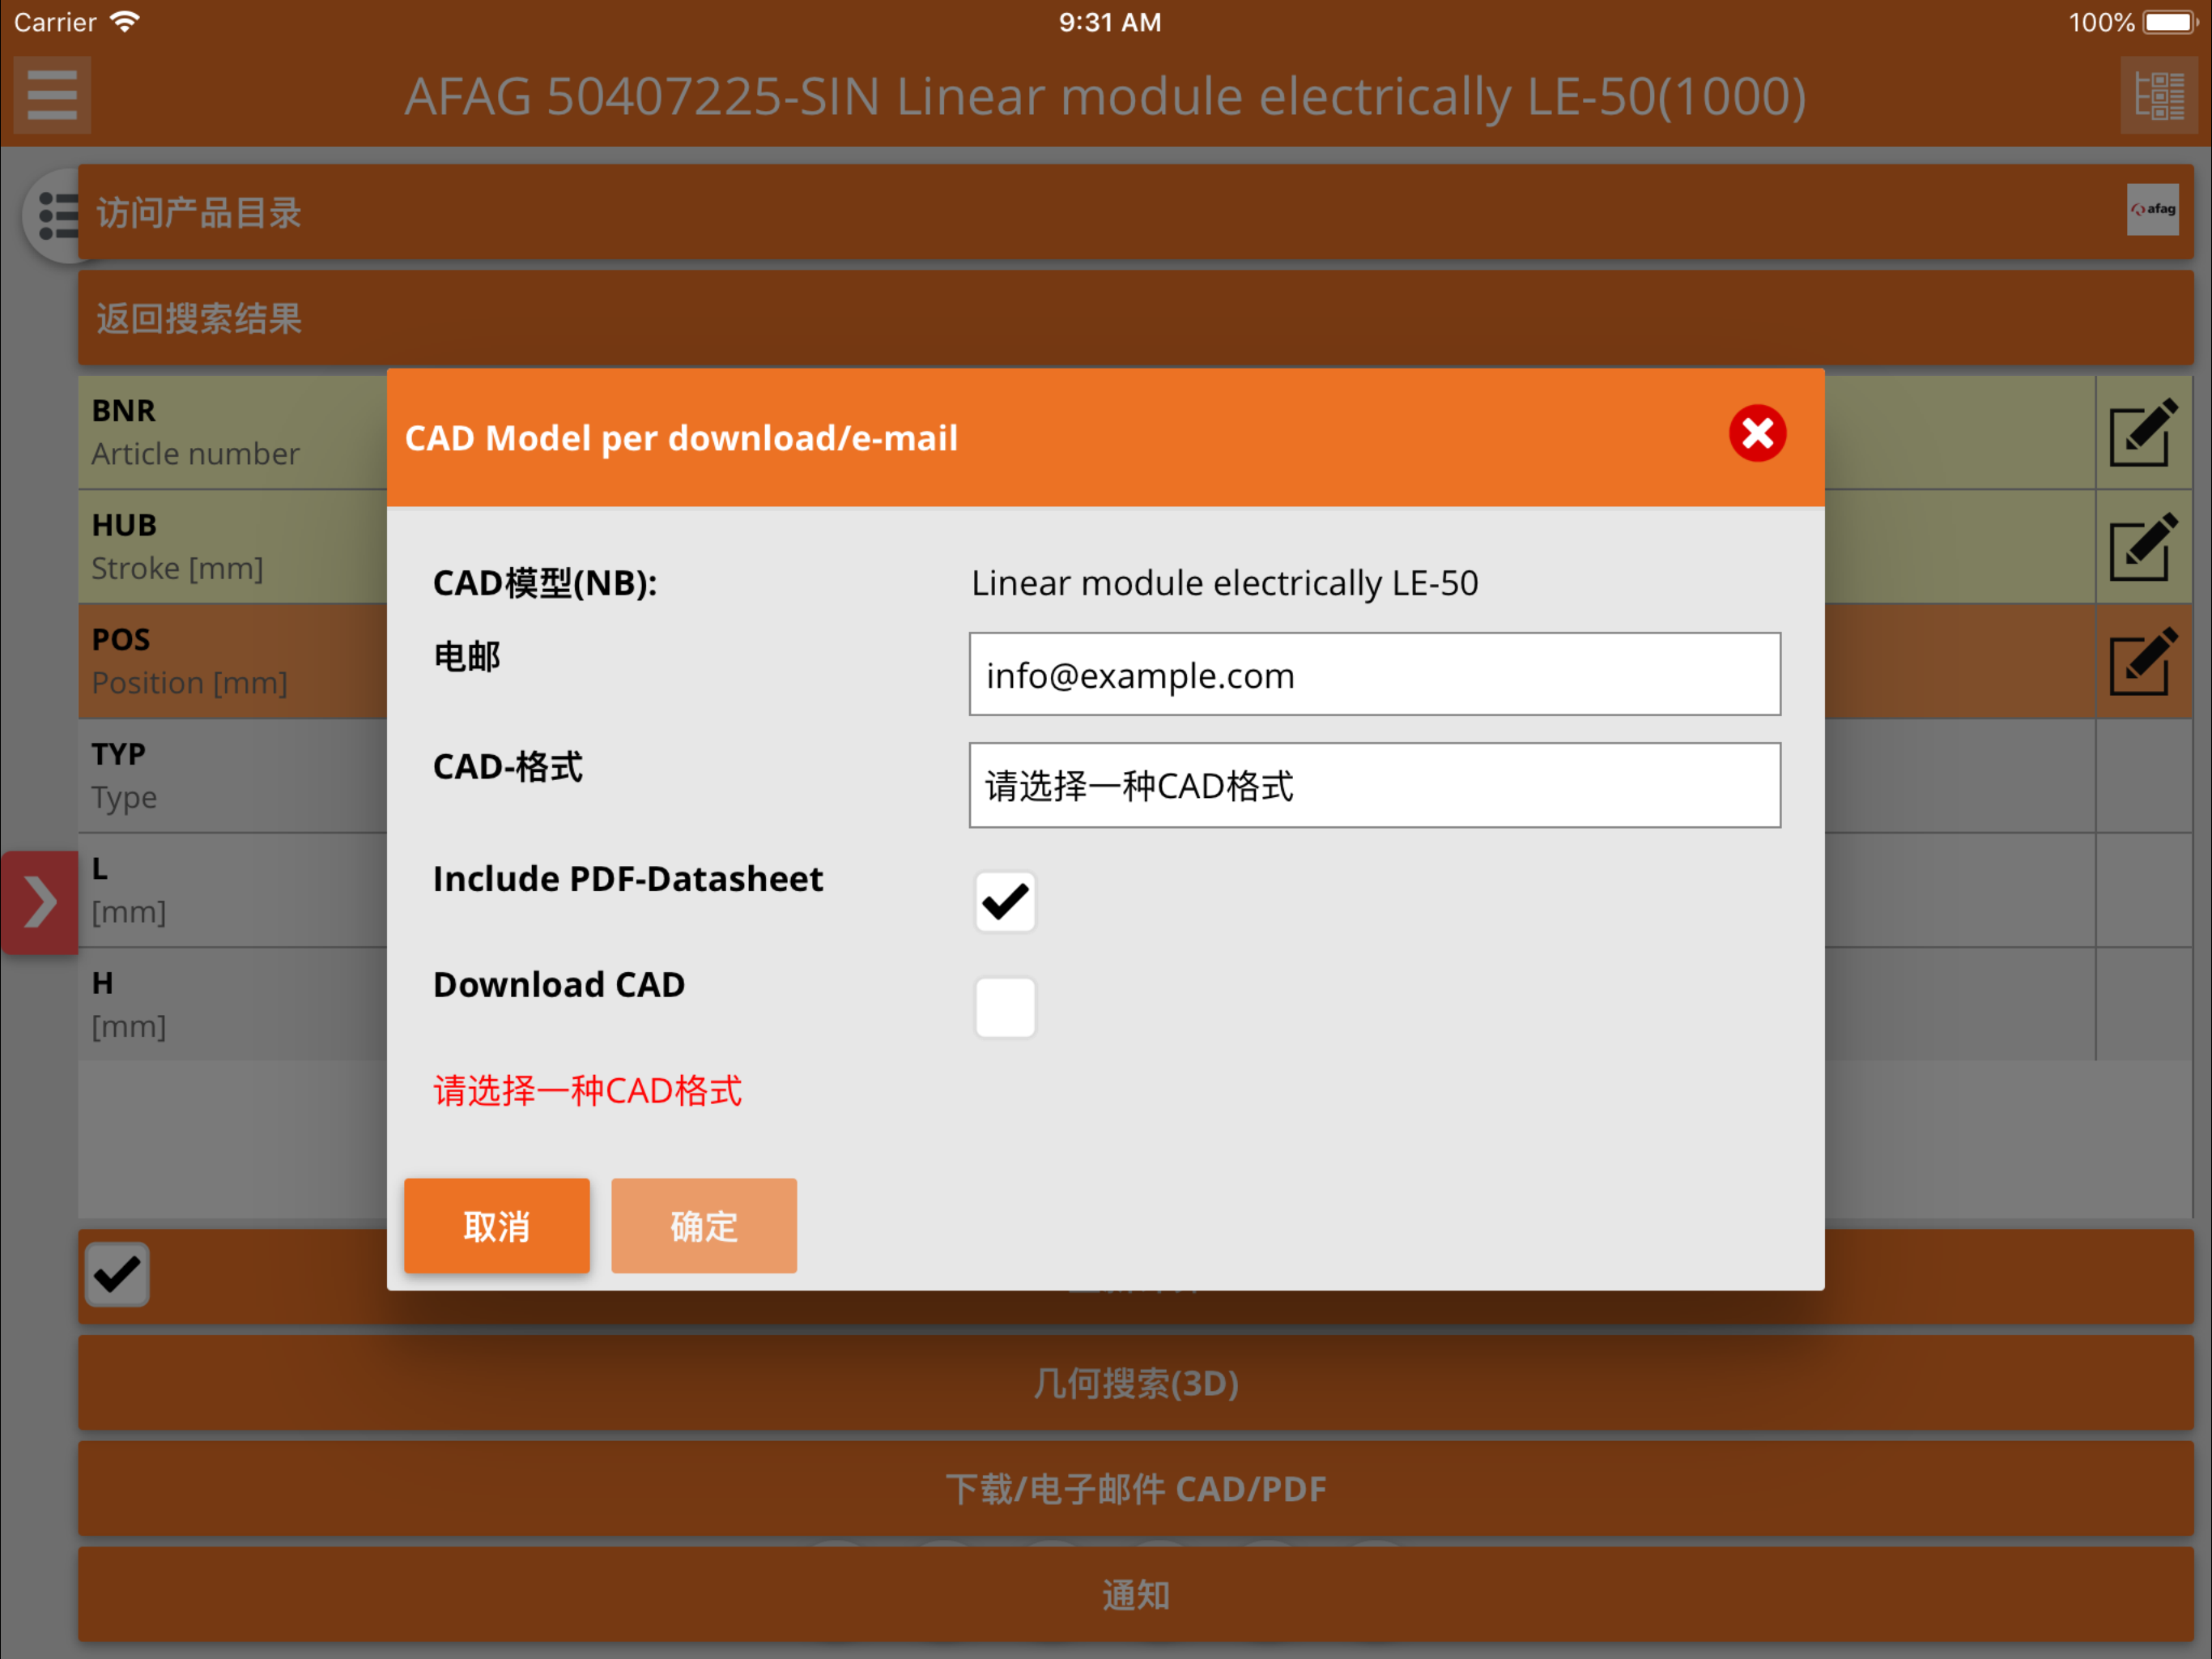Open the 通知 notifications bar
Screen dimensions: 2212x1659
[x=1136, y=1595]
